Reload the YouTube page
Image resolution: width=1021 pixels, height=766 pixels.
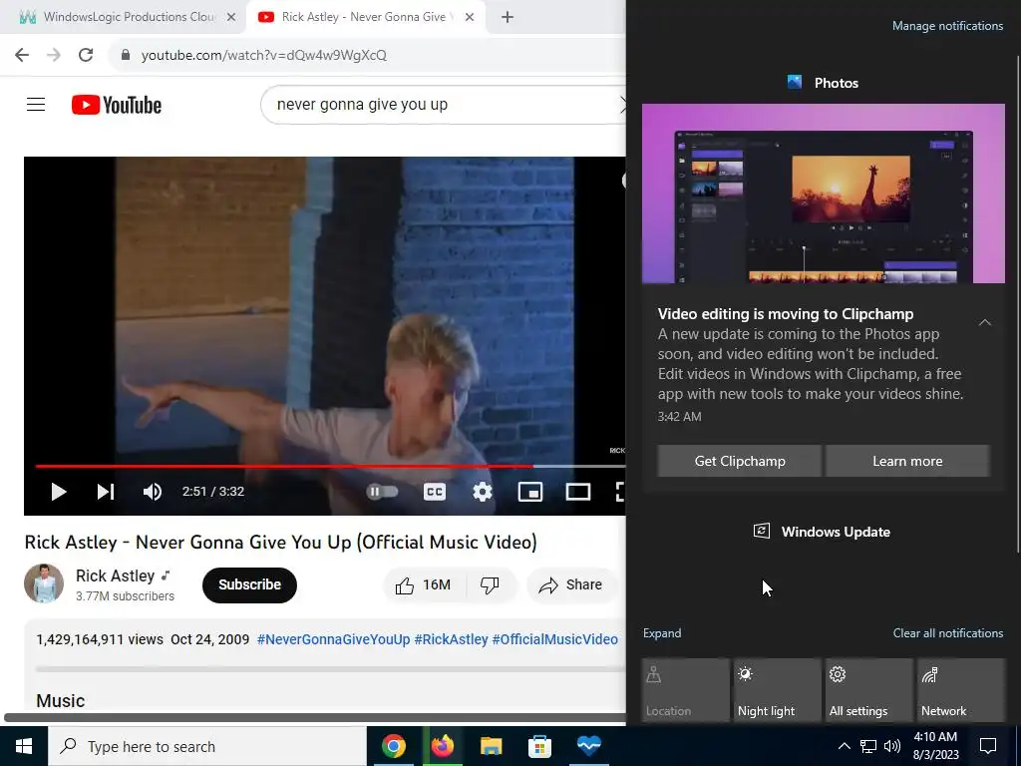click(86, 55)
